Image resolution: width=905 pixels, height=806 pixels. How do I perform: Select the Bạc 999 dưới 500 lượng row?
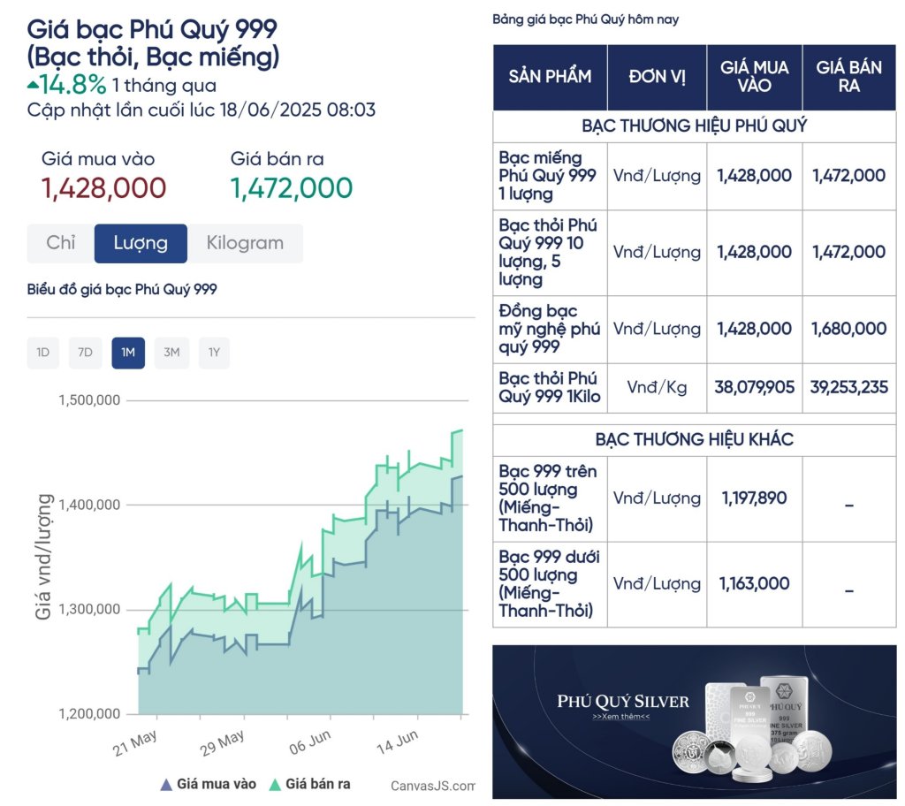click(695, 584)
